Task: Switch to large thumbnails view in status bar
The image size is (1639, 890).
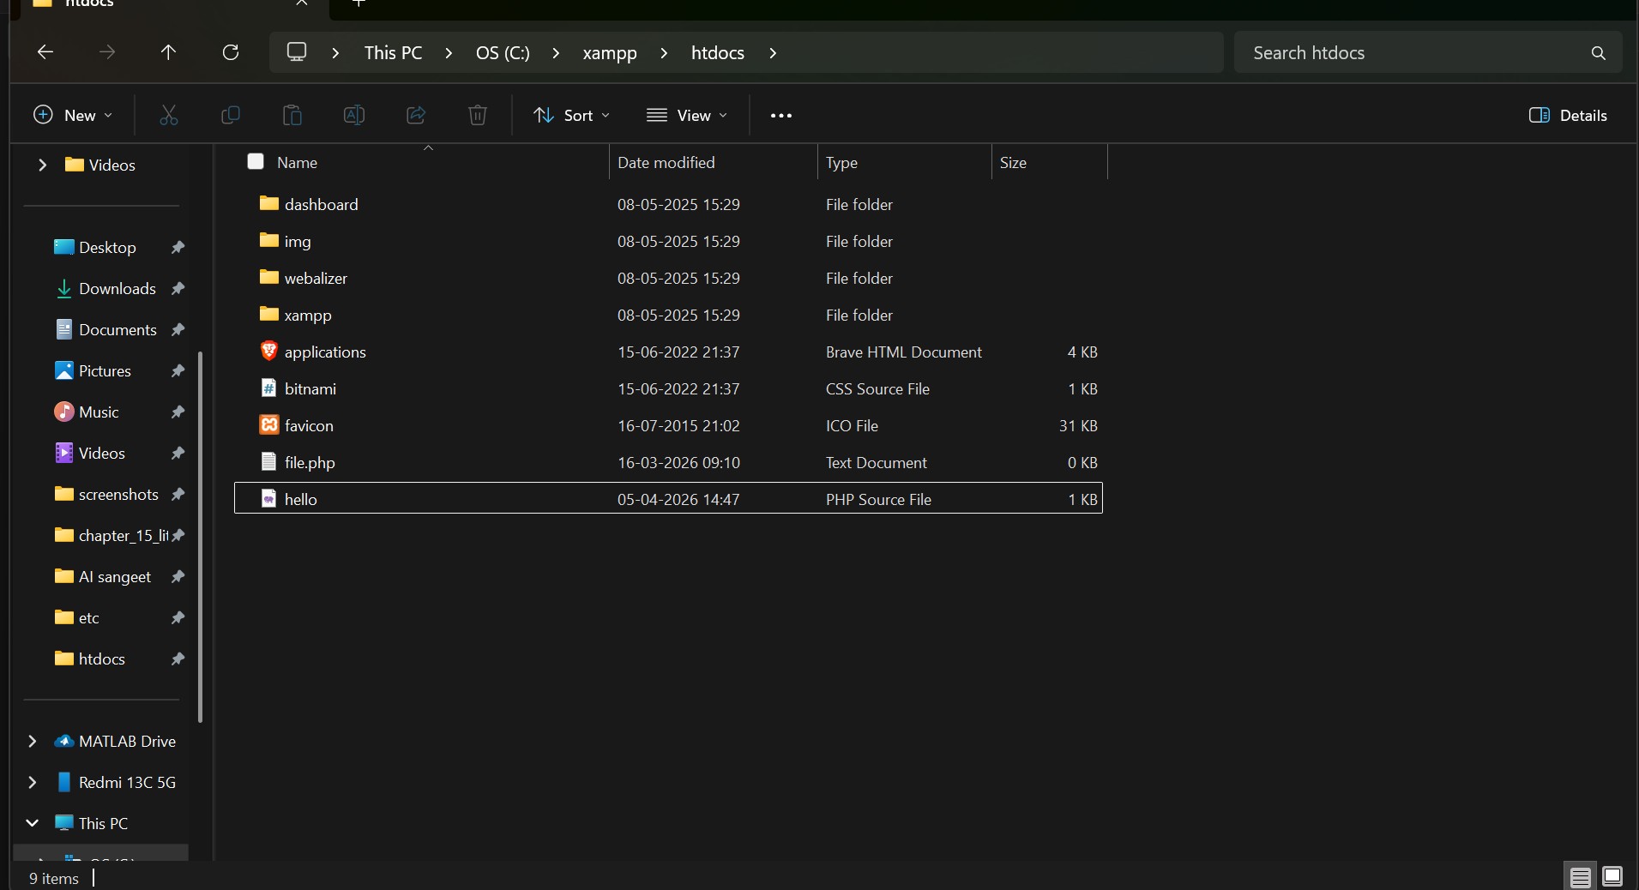Action: [1613, 876]
